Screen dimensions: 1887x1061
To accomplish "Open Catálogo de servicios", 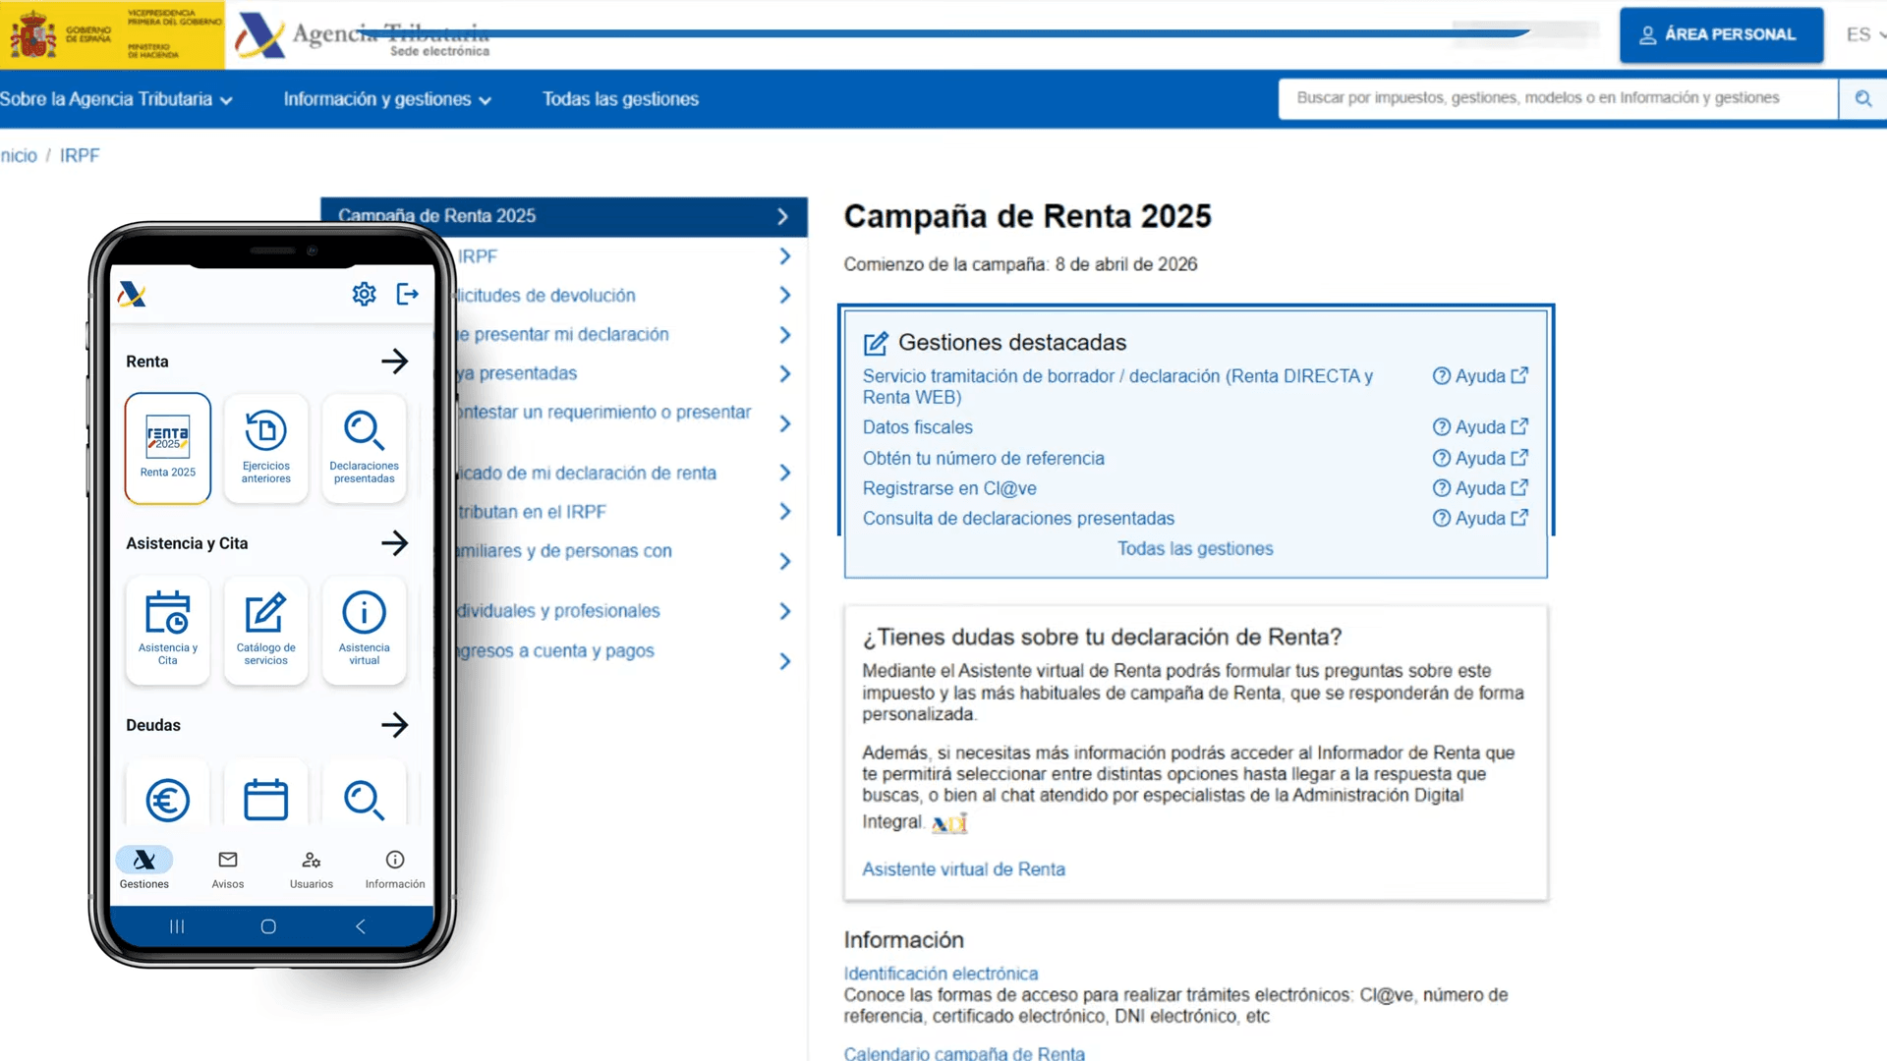I will click(265, 630).
